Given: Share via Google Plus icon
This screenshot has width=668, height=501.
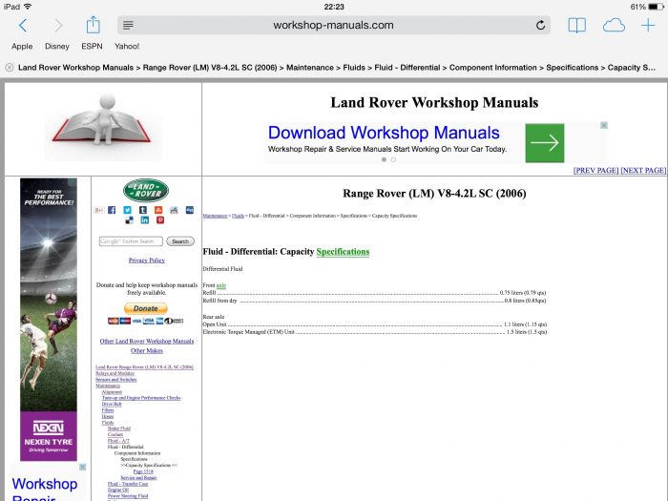Looking at the screenshot, I should (x=99, y=210).
